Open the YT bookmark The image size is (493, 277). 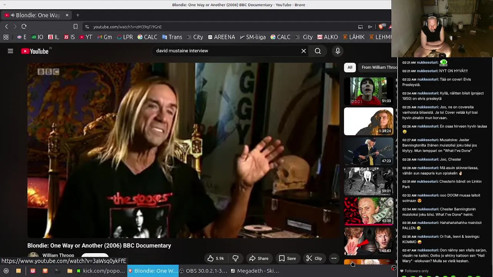pyautogui.click(x=86, y=37)
